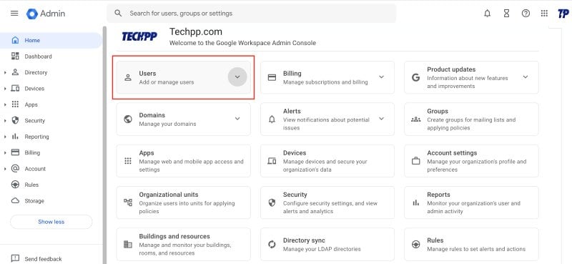Expand Security tree arrow in sidebar

click(5, 121)
